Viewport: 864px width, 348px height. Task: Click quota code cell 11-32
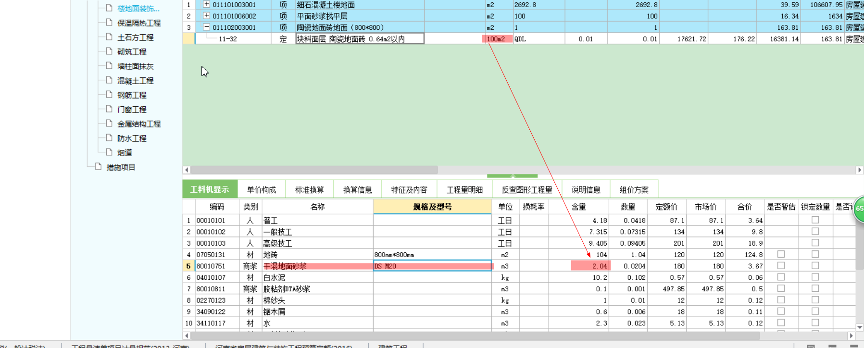tap(233, 39)
